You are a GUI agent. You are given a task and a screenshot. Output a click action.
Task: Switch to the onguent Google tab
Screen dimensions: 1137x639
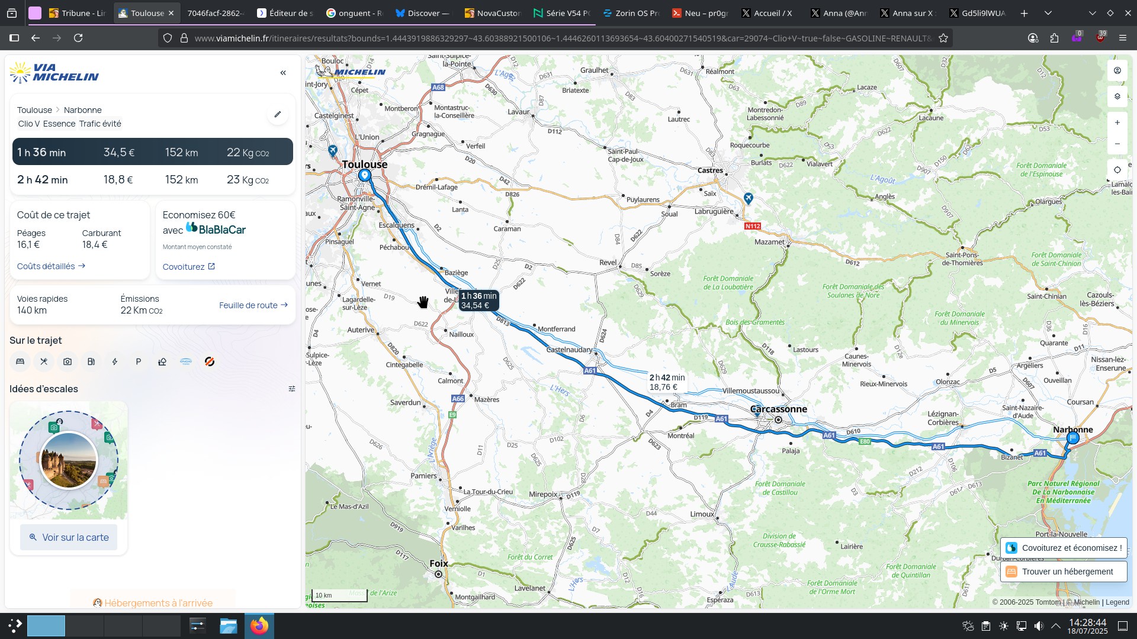pyautogui.click(x=355, y=13)
